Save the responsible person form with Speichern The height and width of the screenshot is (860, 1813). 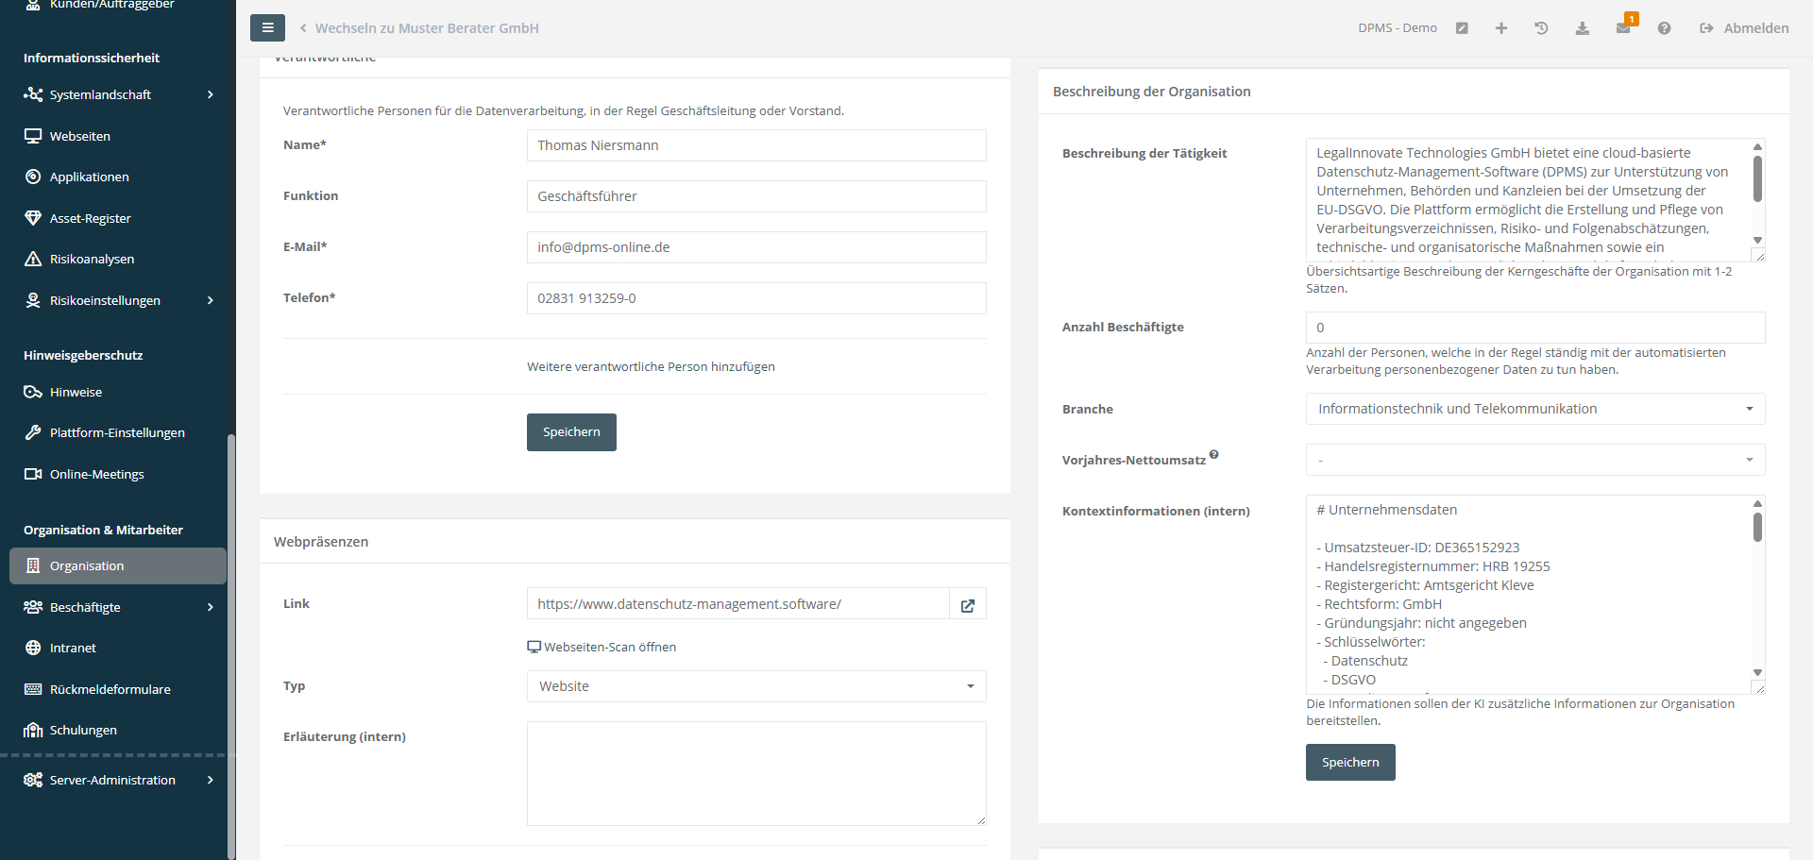point(571,432)
